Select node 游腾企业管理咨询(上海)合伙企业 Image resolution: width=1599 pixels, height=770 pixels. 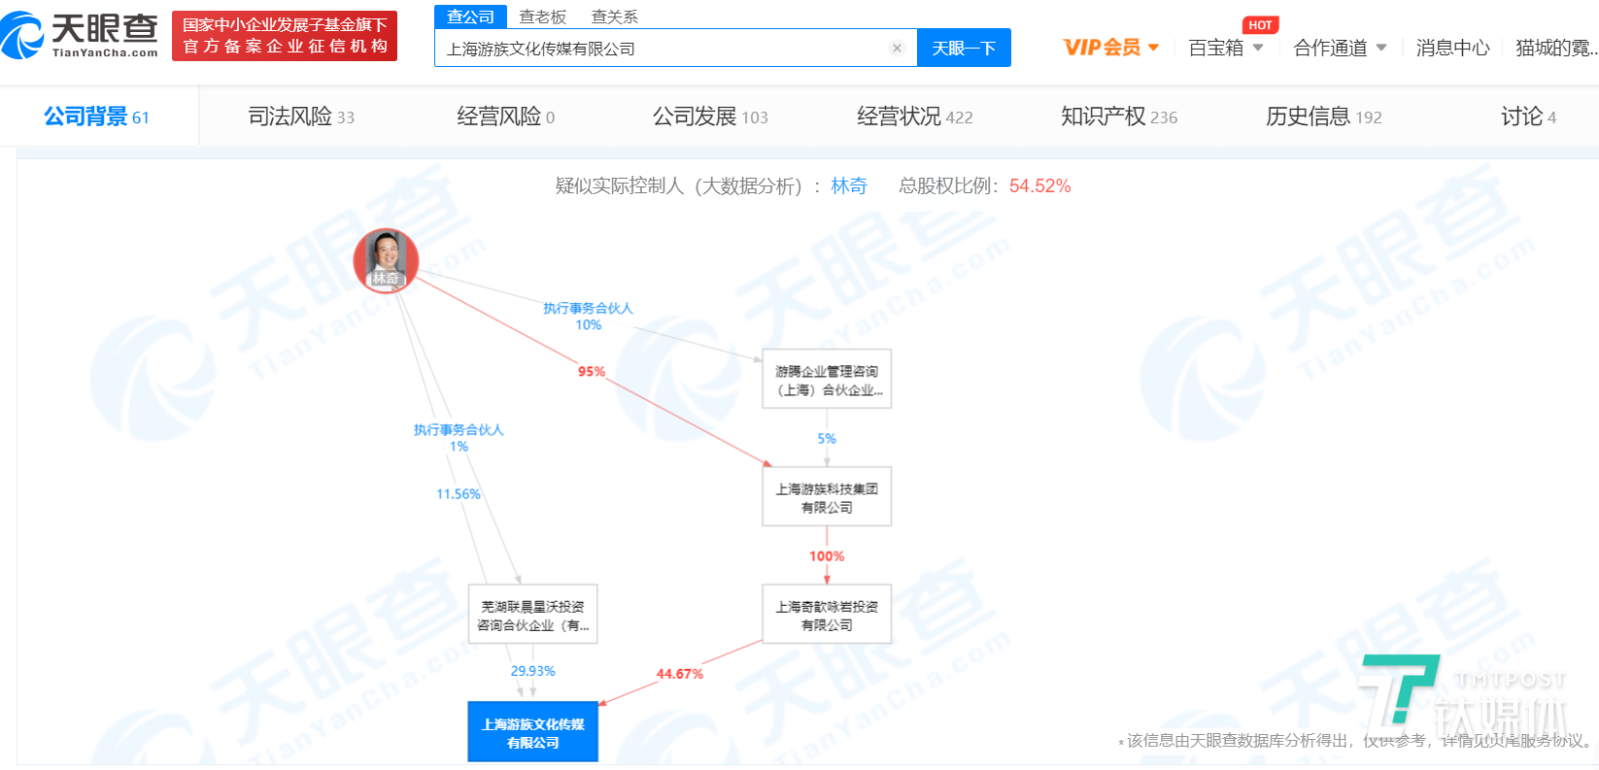click(x=827, y=380)
